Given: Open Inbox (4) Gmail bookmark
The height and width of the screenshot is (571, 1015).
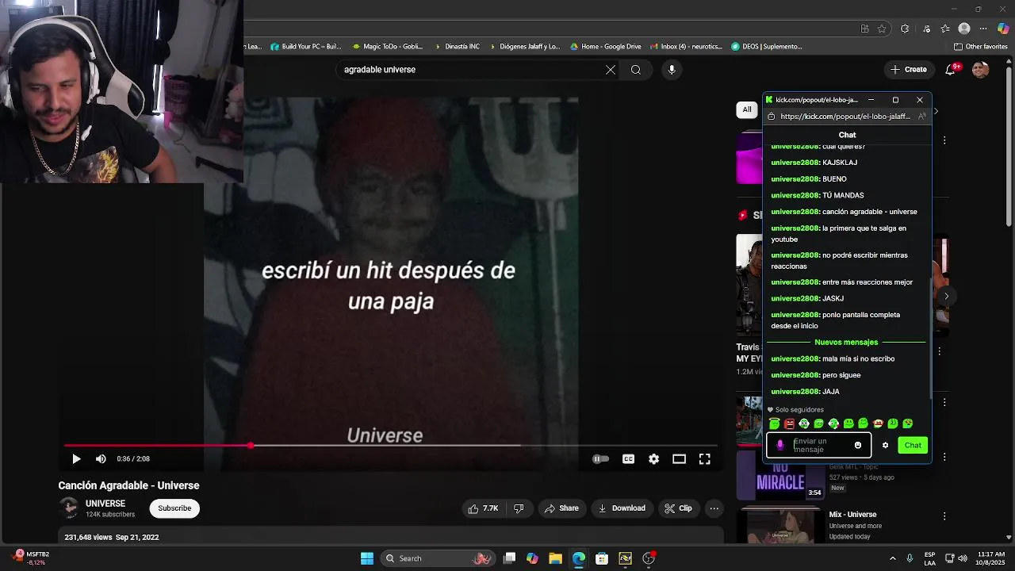Looking at the screenshot, I should [x=687, y=47].
